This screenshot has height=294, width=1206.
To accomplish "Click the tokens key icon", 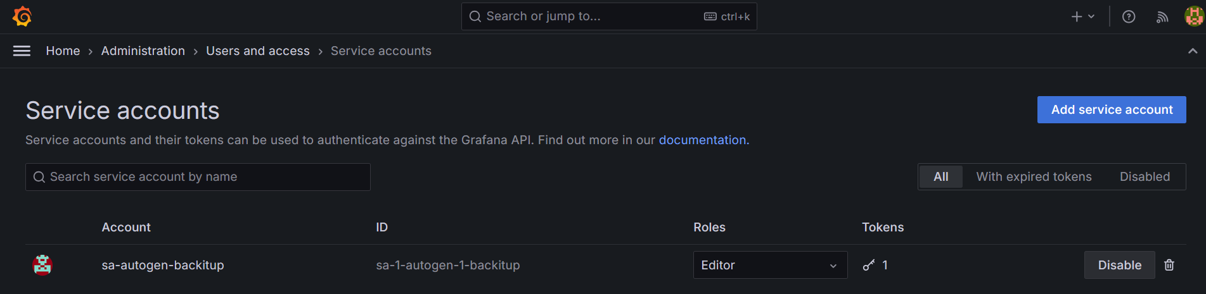I will coord(869,265).
